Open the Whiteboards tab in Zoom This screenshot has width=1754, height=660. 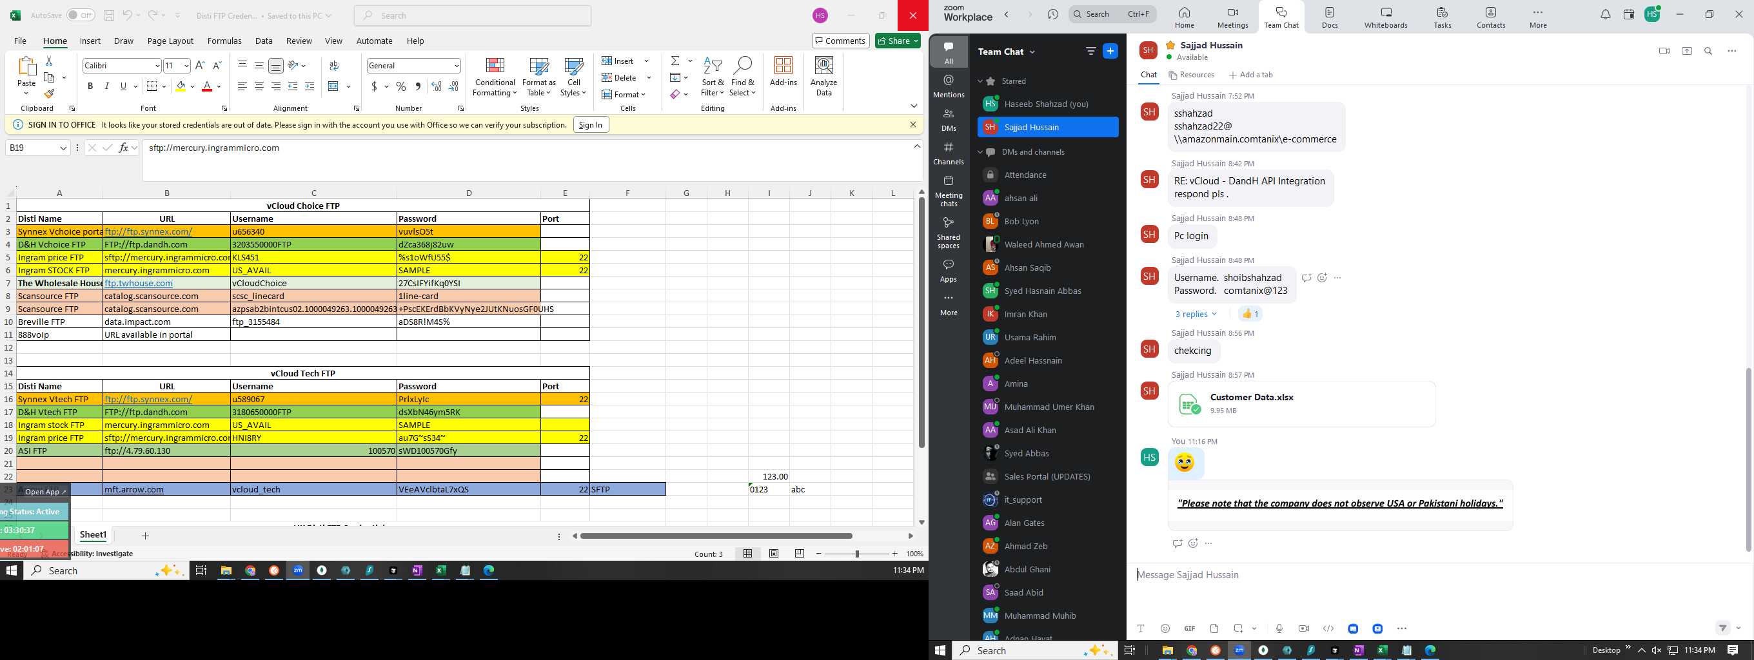(1386, 17)
